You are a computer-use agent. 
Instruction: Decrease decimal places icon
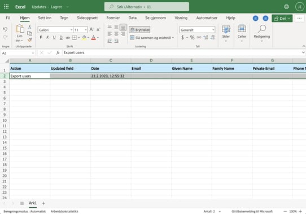[213, 37]
